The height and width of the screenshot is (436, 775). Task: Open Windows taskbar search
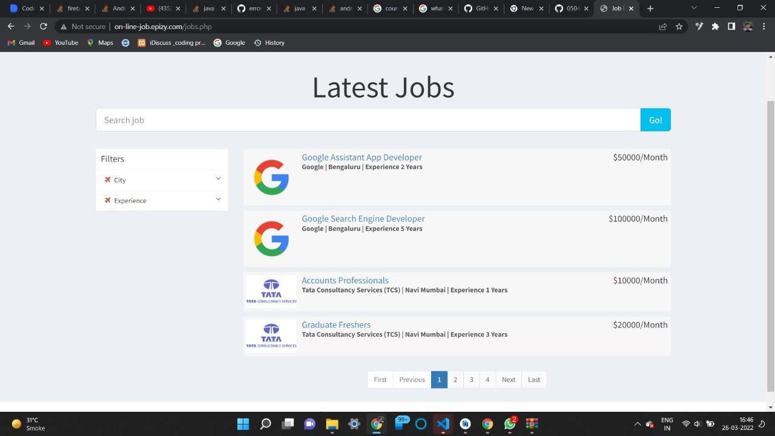click(x=265, y=424)
